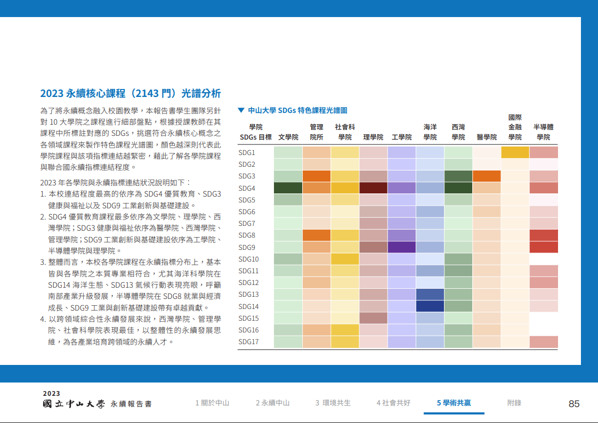Select the active 5 學術共贏 tab
Screen dimensions: 598x423
click(x=454, y=403)
